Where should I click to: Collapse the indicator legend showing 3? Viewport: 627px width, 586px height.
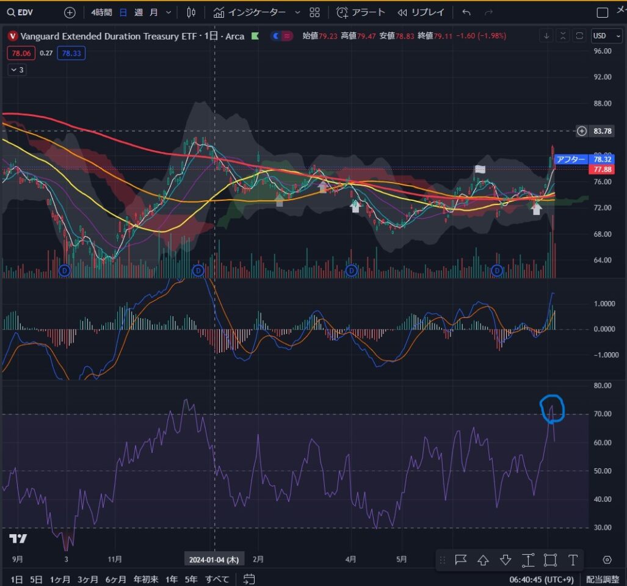tap(17, 70)
